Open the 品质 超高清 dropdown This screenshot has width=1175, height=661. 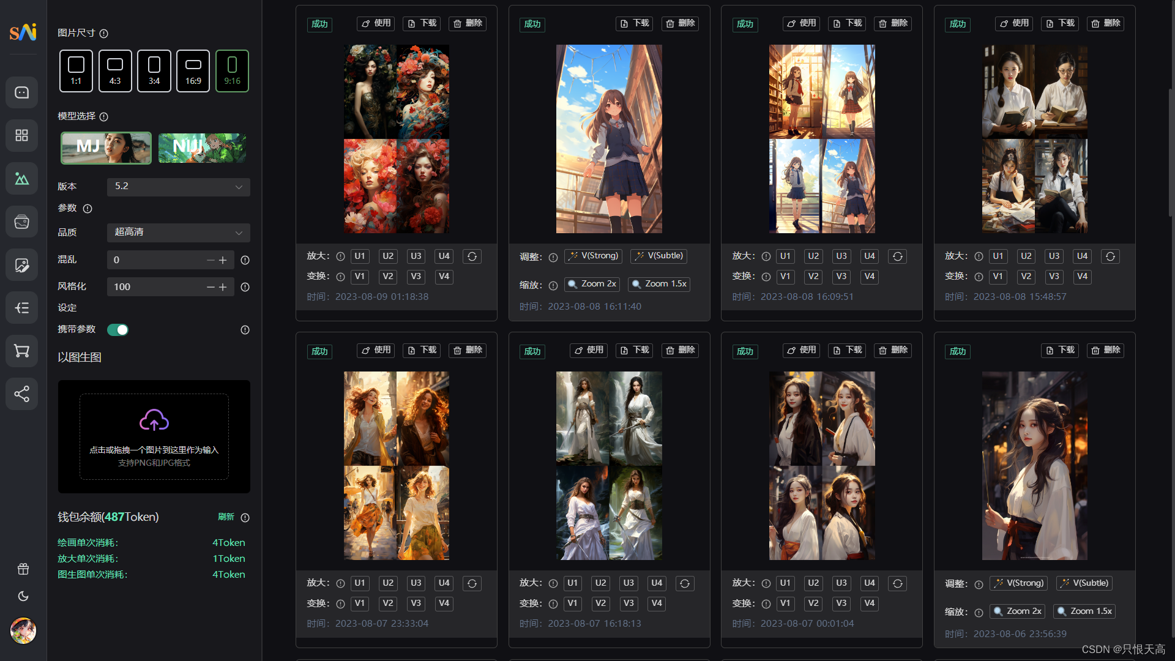point(178,233)
